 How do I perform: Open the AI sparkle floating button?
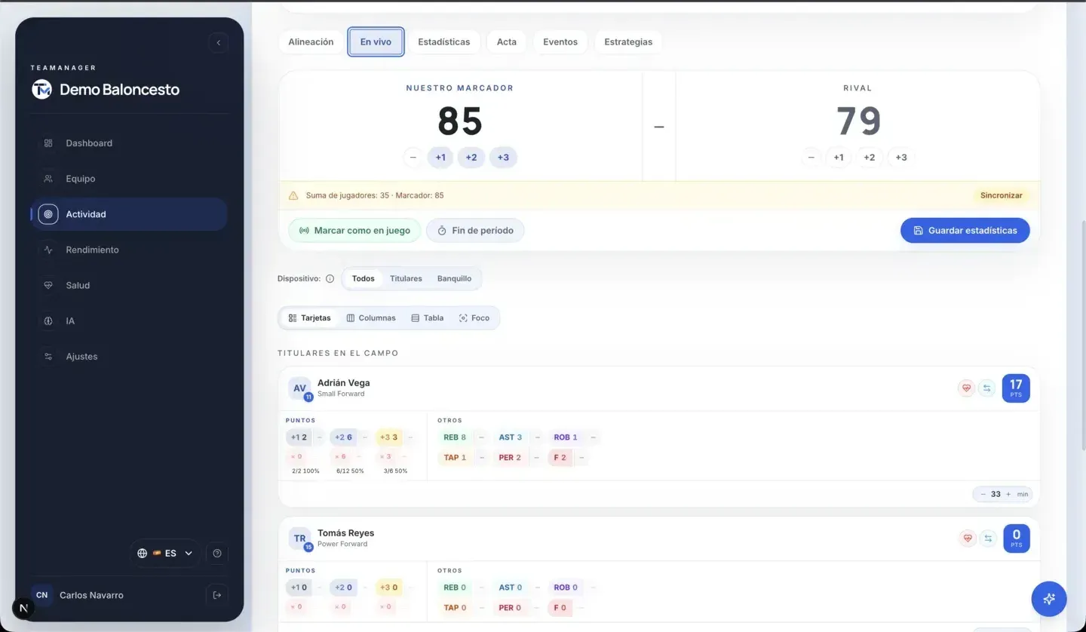coord(1049,600)
